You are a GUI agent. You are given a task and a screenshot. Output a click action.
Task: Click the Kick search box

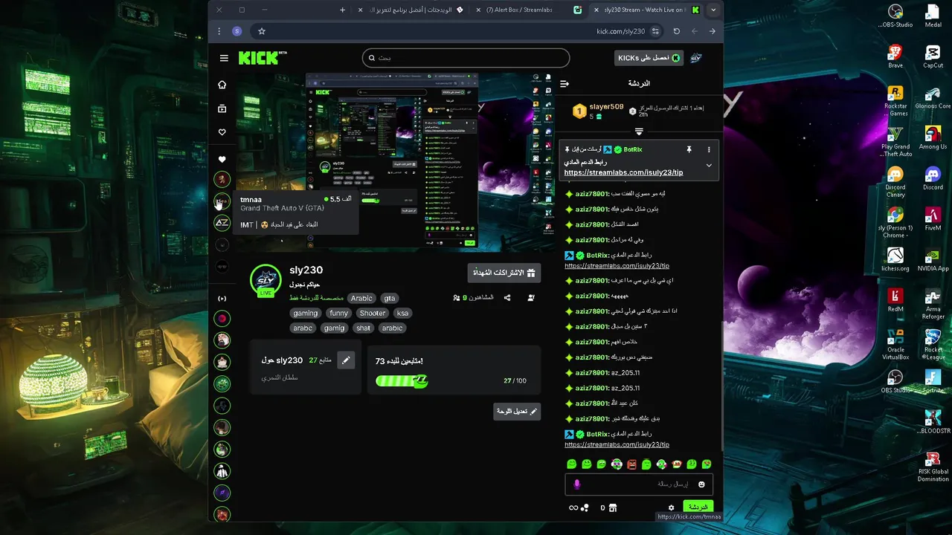click(x=466, y=58)
